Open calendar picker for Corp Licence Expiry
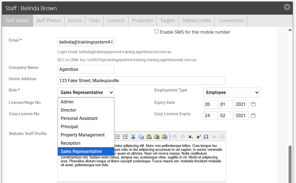The image size is (296, 183). coord(253,115)
